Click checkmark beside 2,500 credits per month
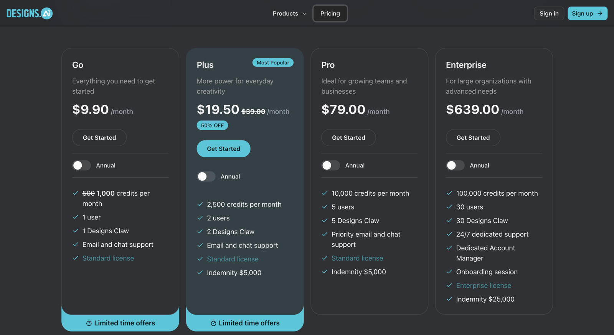The width and height of the screenshot is (614, 335). tap(200, 205)
